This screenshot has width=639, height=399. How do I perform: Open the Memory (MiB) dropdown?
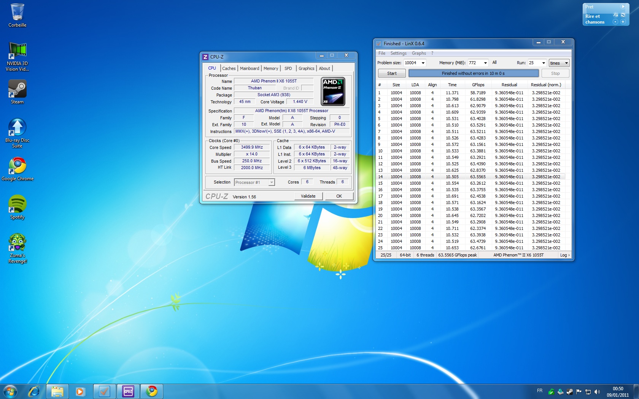[485, 63]
